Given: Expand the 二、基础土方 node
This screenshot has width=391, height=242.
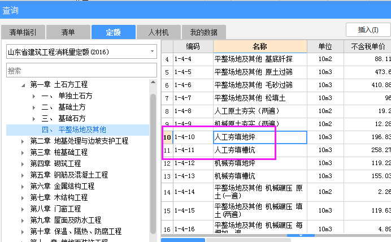Looking at the screenshot, I should coord(34,107).
